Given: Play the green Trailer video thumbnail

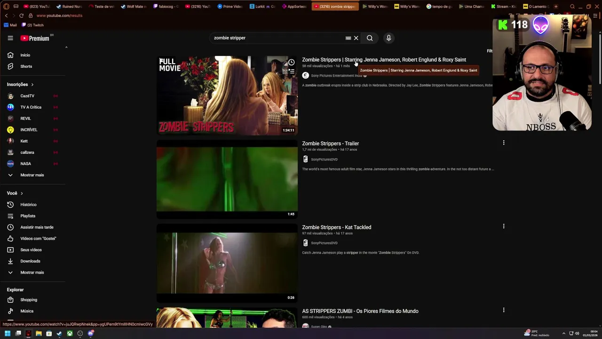Looking at the screenshot, I should pos(227,179).
